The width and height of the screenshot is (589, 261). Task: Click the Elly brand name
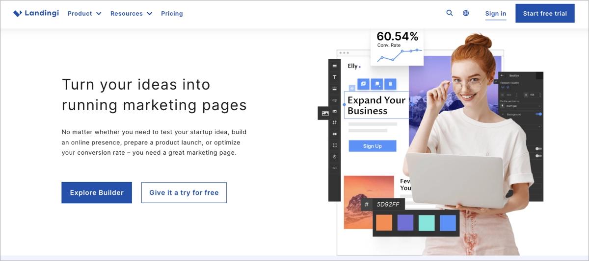pos(353,66)
